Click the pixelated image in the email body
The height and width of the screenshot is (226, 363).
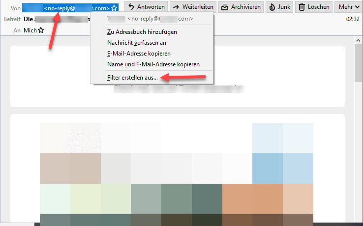pyautogui.click(x=177, y=174)
